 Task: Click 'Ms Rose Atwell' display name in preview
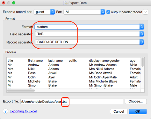tap(100, 73)
